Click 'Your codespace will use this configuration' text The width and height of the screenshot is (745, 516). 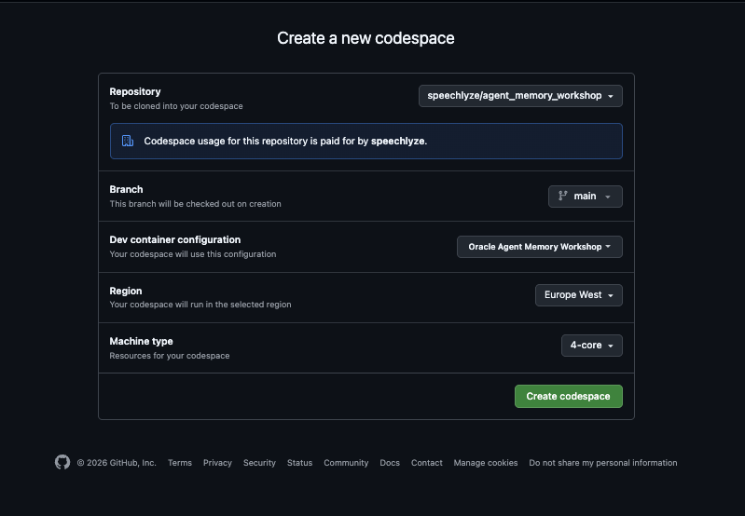coord(192,254)
